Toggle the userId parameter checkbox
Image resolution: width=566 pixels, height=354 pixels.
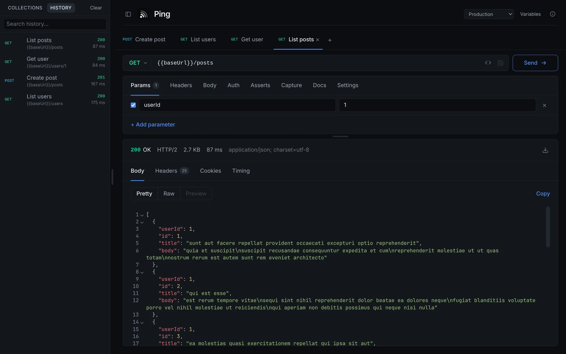(x=133, y=105)
